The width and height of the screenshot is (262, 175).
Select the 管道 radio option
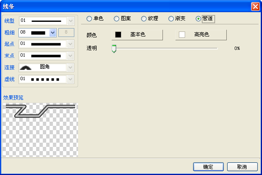pyautogui.click(x=205, y=18)
